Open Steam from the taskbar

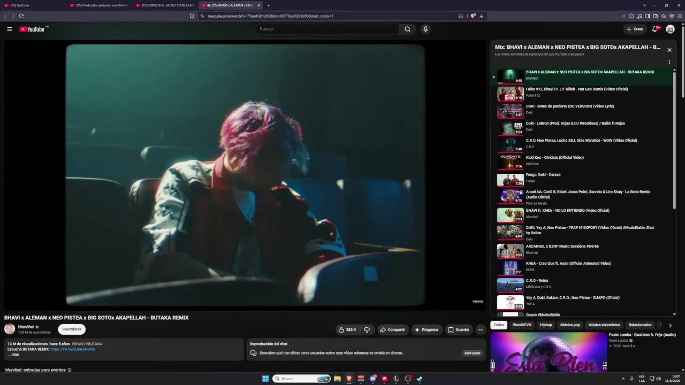[x=420, y=379]
